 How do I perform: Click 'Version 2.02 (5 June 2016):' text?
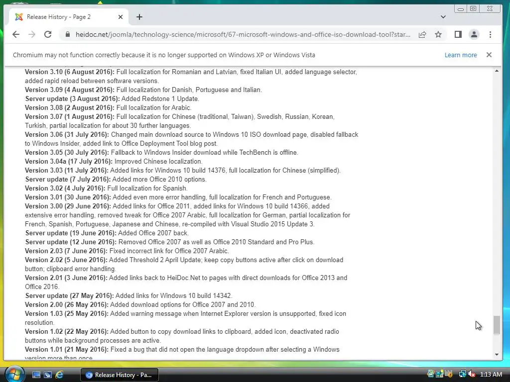tap(66, 260)
